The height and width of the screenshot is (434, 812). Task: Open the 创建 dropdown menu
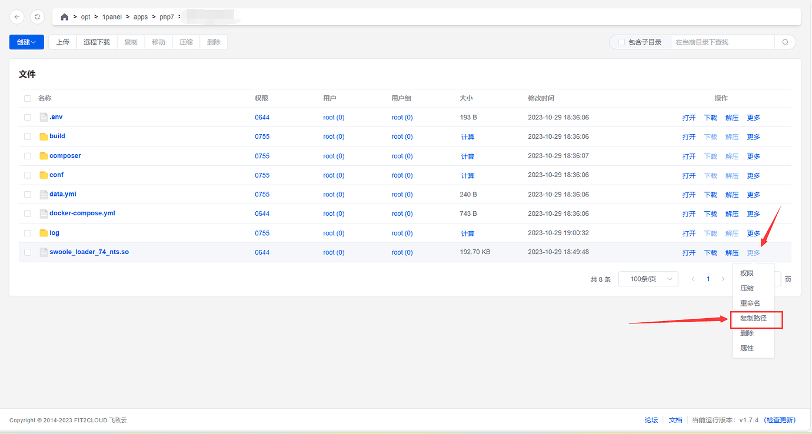[x=26, y=42]
